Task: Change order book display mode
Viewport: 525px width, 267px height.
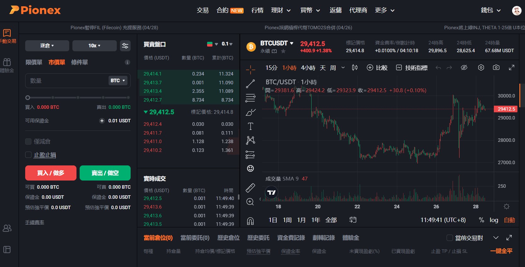Action: point(212,44)
